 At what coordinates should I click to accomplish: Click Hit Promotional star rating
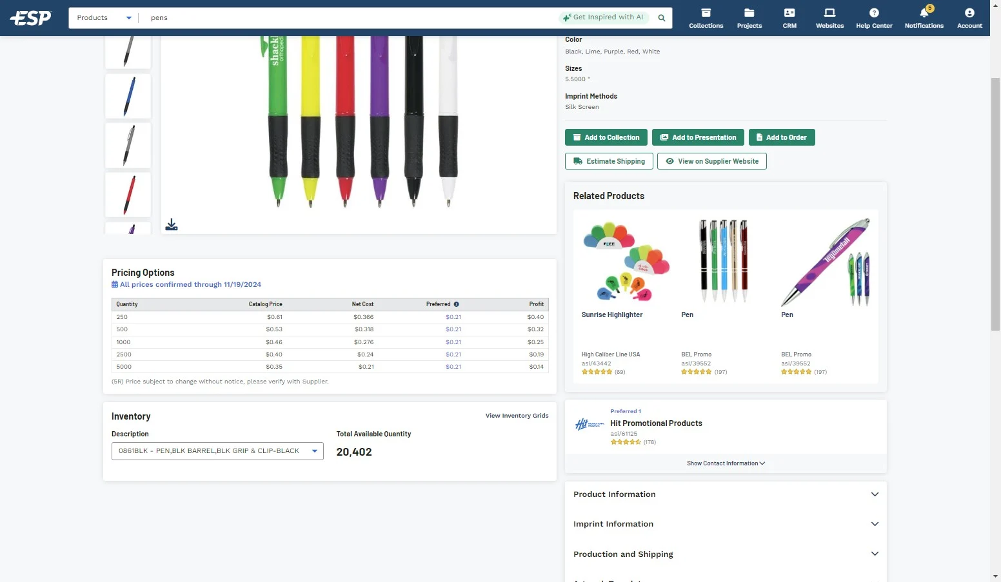(626, 442)
